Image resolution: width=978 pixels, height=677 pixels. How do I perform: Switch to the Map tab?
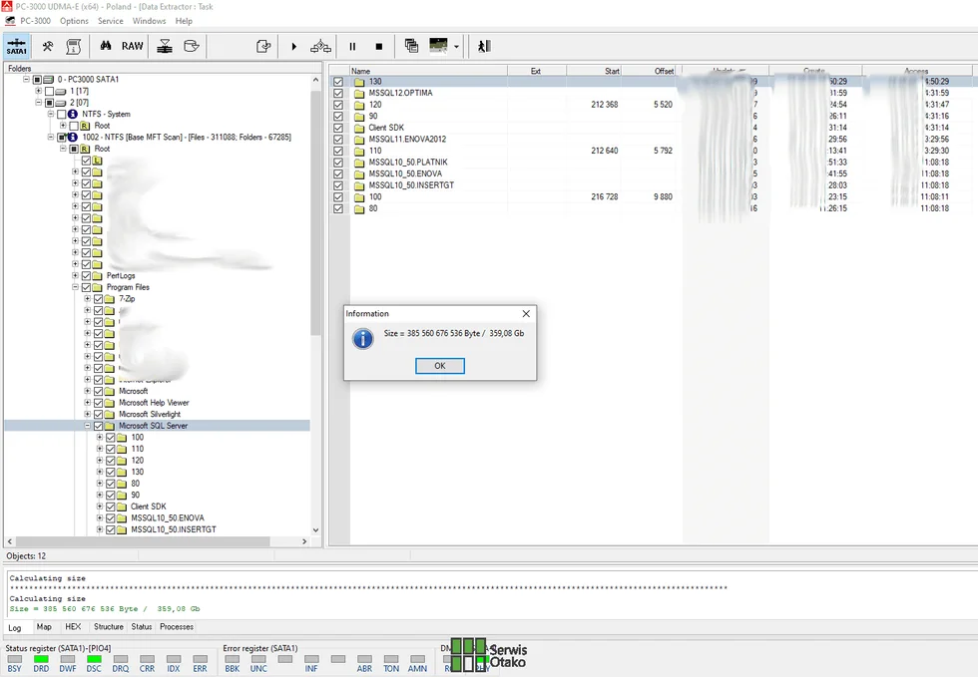[x=44, y=627]
